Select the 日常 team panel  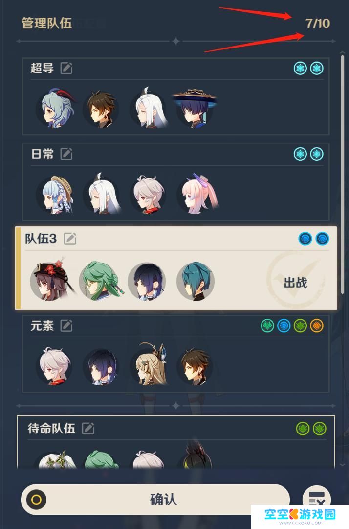click(175, 182)
